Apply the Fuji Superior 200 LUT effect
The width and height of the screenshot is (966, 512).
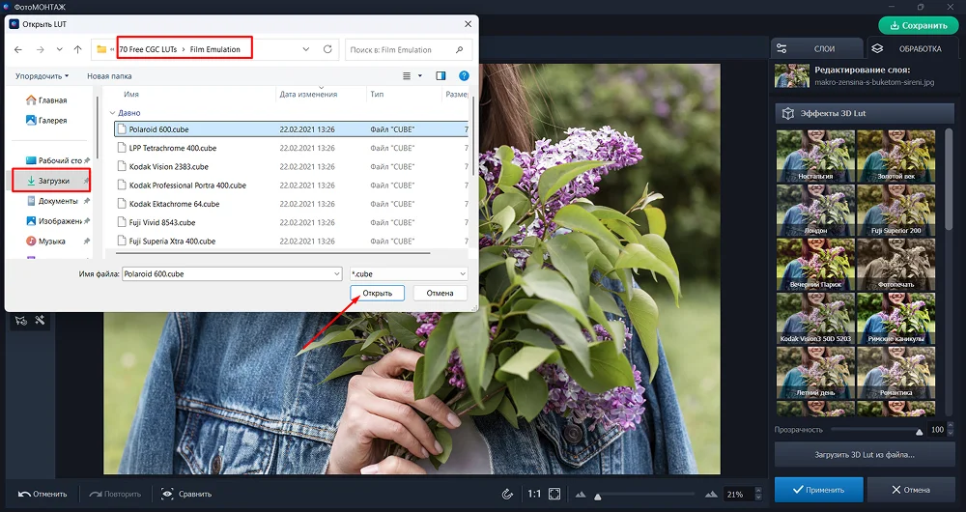coord(895,210)
